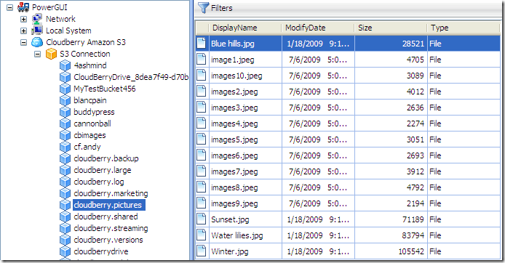This screenshot has width=505, height=263.
Task: Click the Type cell for images9.jpeg
Action: pos(464,203)
